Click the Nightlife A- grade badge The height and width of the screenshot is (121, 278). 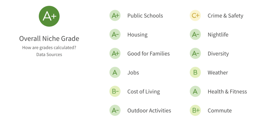pyautogui.click(x=195, y=35)
